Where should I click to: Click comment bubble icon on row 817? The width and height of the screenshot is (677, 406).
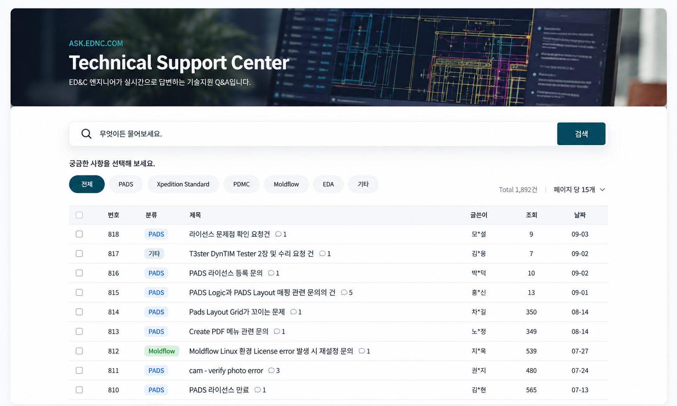pos(322,253)
